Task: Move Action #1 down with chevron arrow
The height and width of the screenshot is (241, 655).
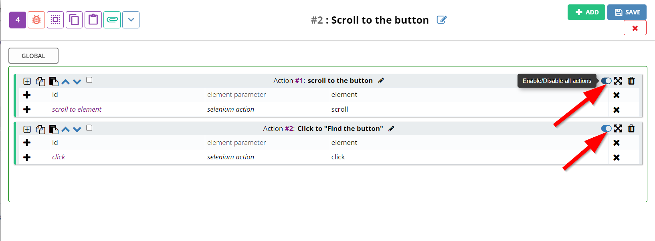Action: (77, 82)
